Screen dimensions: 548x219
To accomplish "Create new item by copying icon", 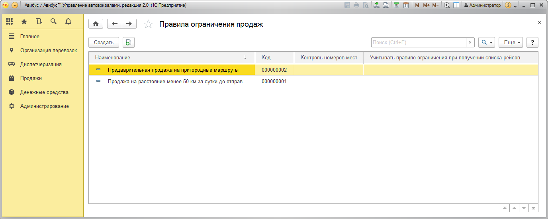I will point(129,43).
